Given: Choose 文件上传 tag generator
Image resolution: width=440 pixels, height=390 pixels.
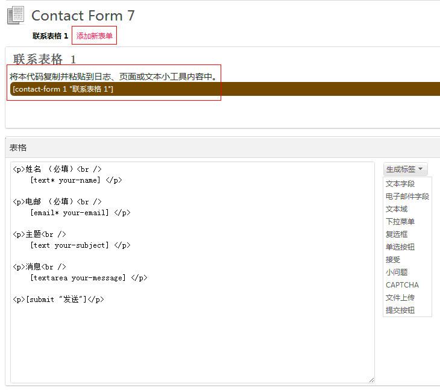Looking at the screenshot, I should (400, 297).
